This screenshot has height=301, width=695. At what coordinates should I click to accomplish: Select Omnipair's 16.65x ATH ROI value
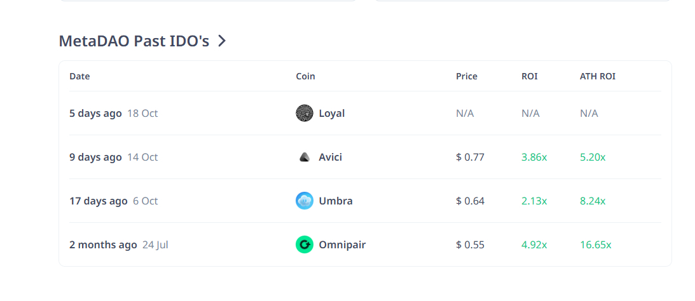[595, 244]
